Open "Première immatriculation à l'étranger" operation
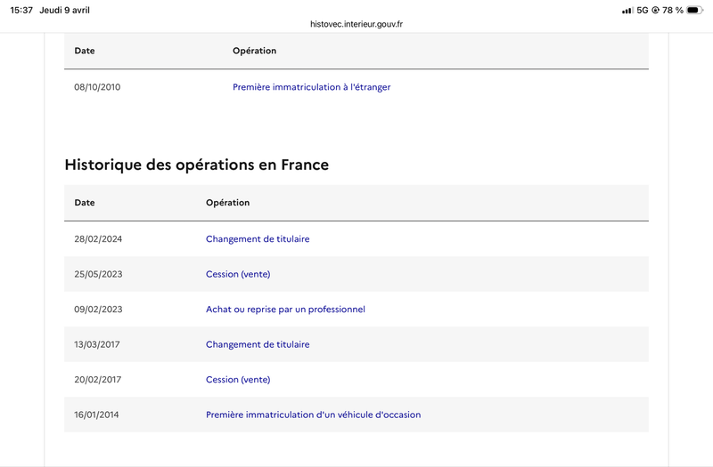The width and height of the screenshot is (713, 467). click(311, 87)
